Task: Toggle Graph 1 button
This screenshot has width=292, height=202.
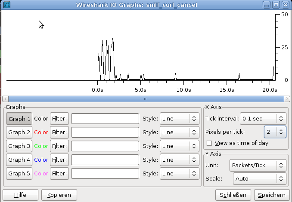Action: click(x=19, y=119)
